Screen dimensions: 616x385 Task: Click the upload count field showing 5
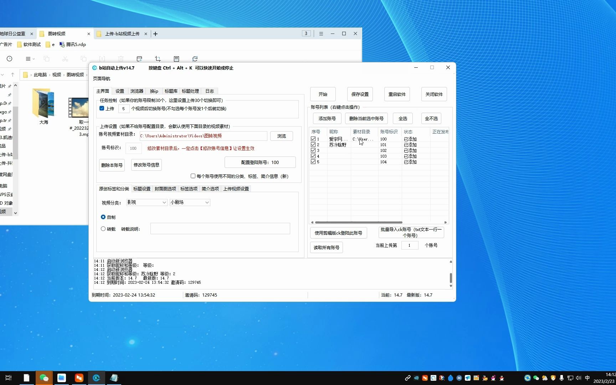pyautogui.click(x=124, y=109)
